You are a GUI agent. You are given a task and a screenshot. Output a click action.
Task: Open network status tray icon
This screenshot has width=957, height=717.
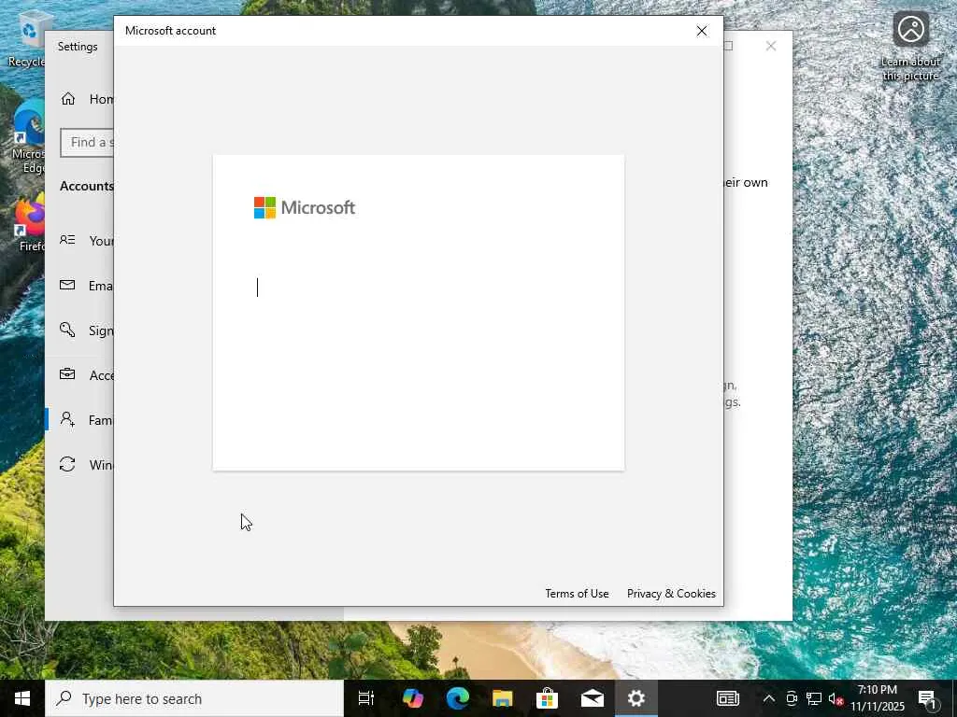(814, 698)
